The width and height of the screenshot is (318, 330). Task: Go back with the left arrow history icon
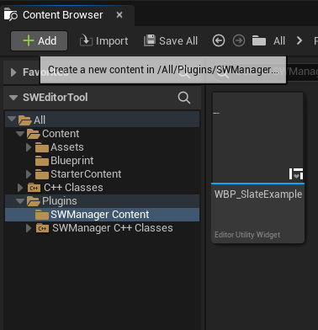219,41
